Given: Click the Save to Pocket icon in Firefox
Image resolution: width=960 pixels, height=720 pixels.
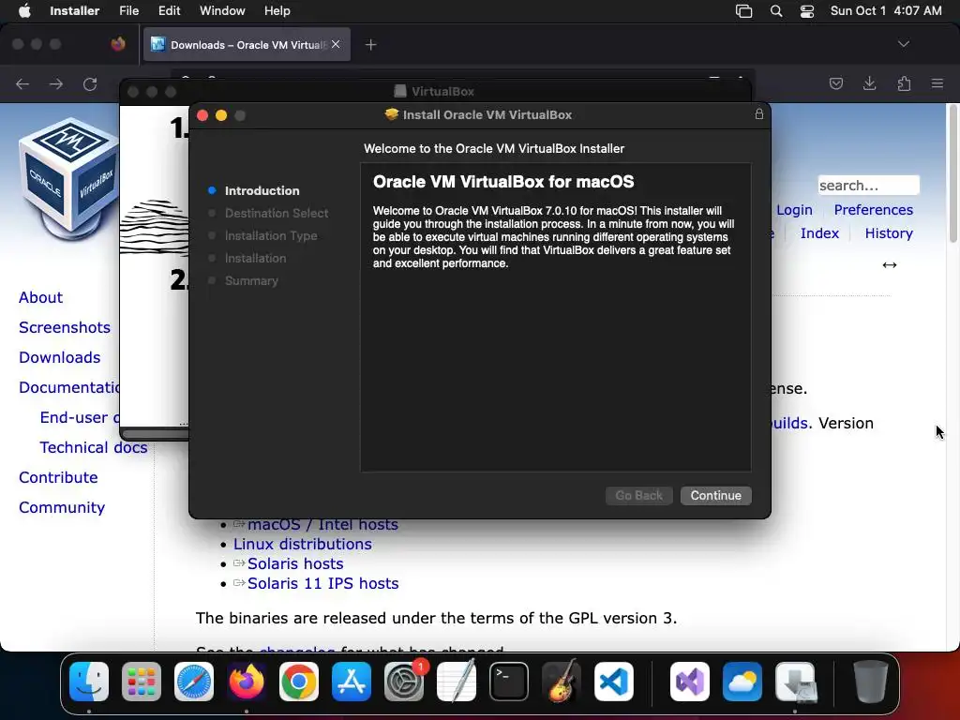Looking at the screenshot, I should (835, 83).
